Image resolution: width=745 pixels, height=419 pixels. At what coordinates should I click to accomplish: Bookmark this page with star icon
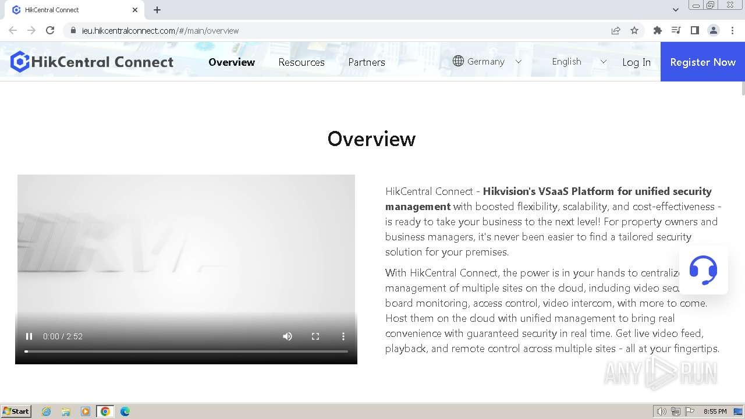point(634,30)
